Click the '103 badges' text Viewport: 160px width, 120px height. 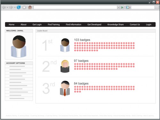click(82, 40)
